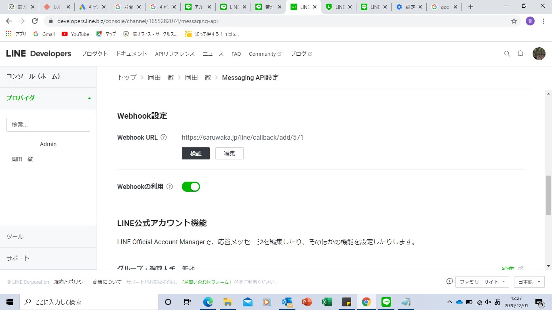The image size is (552, 310).
Task: Open Outlook from the taskbar
Action: point(287,302)
